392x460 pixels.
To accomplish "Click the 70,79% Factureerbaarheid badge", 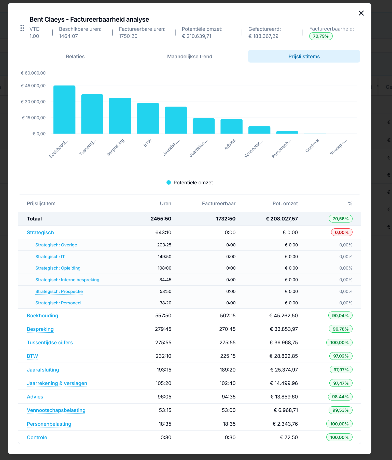I will [321, 36].
